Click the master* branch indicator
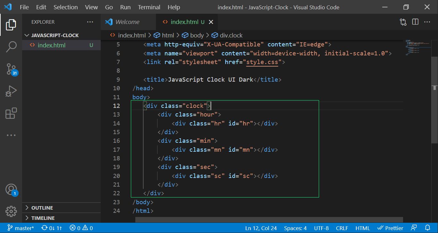The height and width of the screenshot is (233, 438). coord(21,228)
